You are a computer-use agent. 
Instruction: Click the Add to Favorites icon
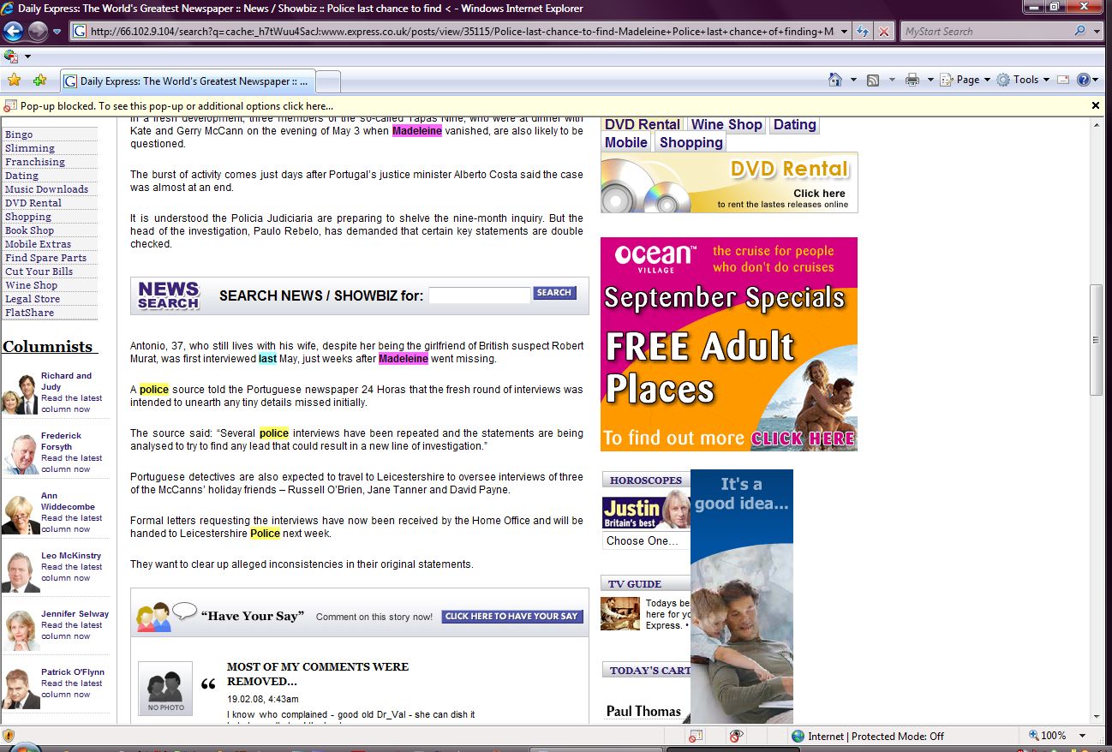(x=39, y=81)
